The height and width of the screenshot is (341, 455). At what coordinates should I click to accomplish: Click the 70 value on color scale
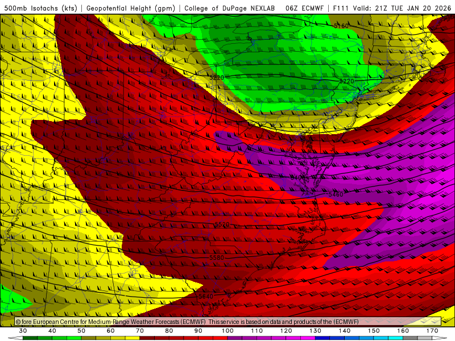[x=140, y=331]
